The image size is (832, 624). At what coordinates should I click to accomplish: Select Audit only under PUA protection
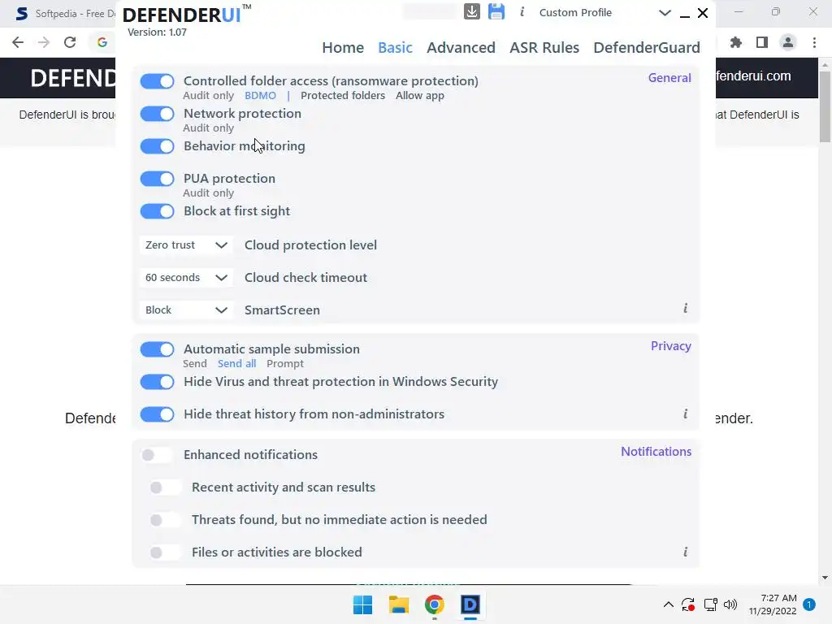[208, 193]
